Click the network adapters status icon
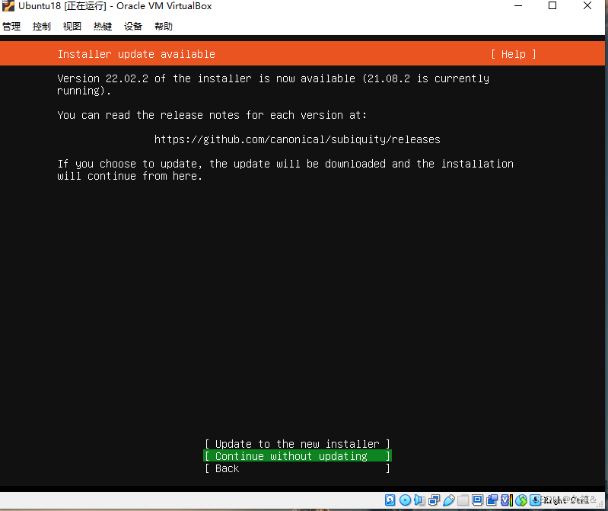Screen dimensions: 608x511 435,500
